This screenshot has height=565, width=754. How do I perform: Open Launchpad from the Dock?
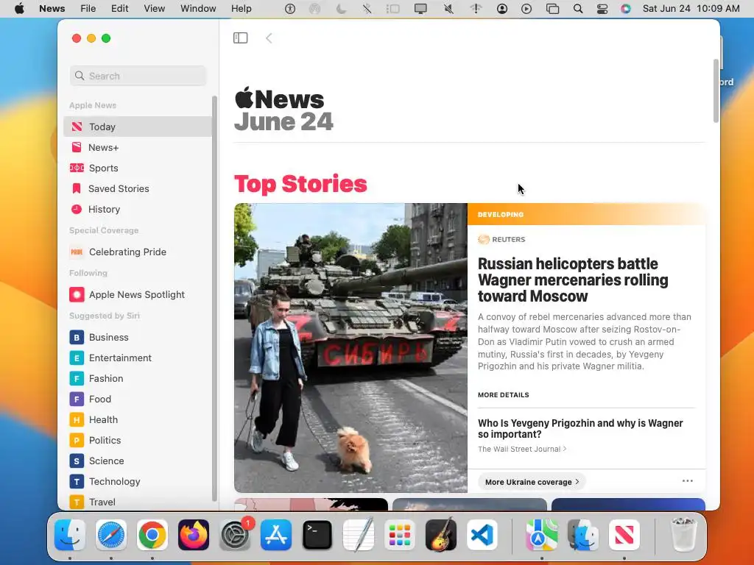click(x=400, y=535)
